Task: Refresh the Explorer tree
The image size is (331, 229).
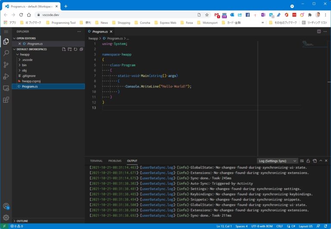Action: tap(75, 49)
